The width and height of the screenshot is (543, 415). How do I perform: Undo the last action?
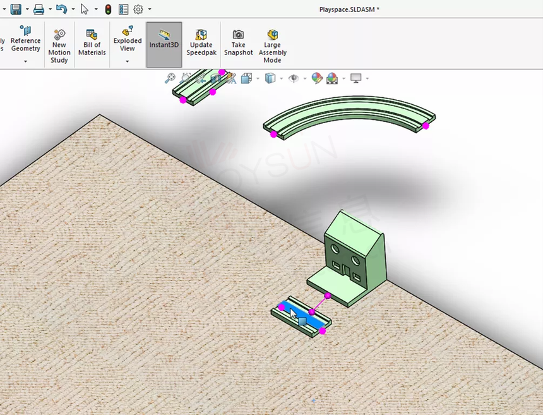(x=62, y=9)
